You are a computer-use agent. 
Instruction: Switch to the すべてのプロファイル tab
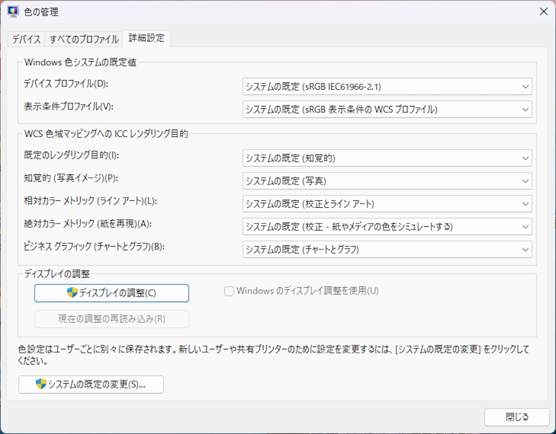pyautogui.click(x=83, y=39)
